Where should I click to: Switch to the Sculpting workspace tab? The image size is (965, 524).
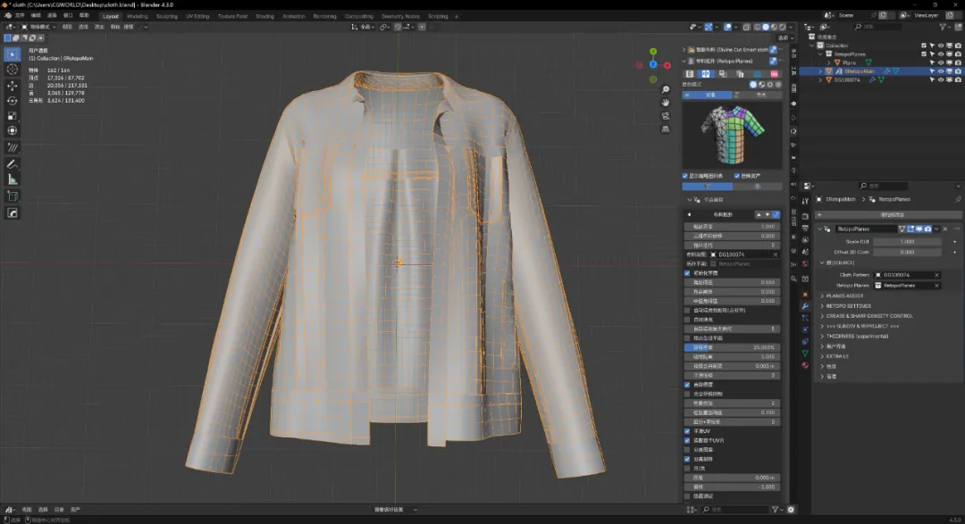pos(166,16)
